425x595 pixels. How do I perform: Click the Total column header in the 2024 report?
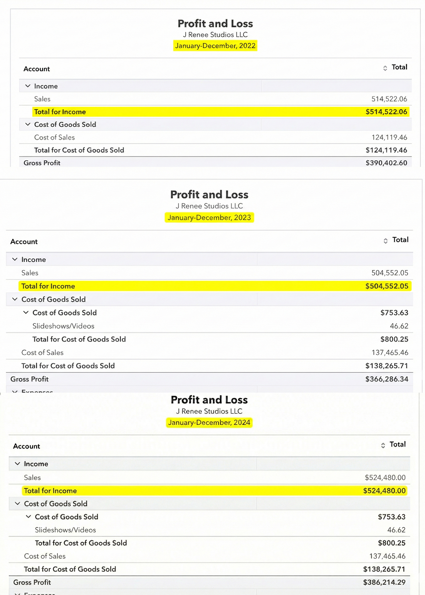[x=398, y=444]
